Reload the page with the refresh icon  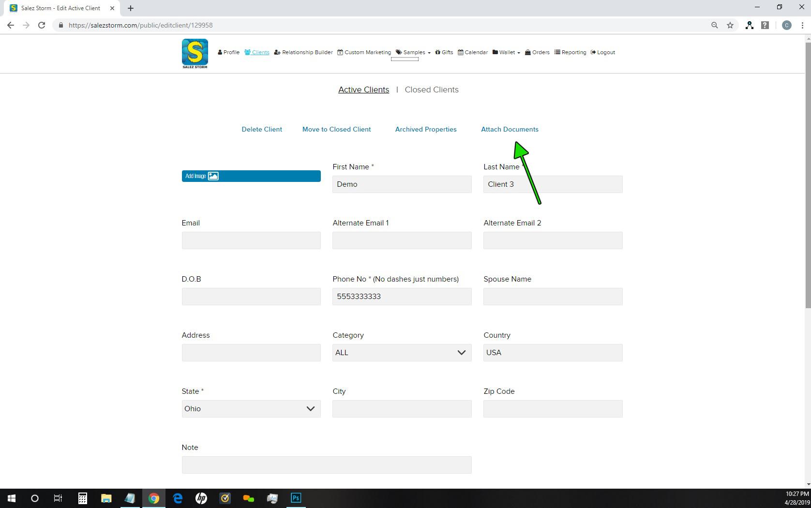(42, 25)
